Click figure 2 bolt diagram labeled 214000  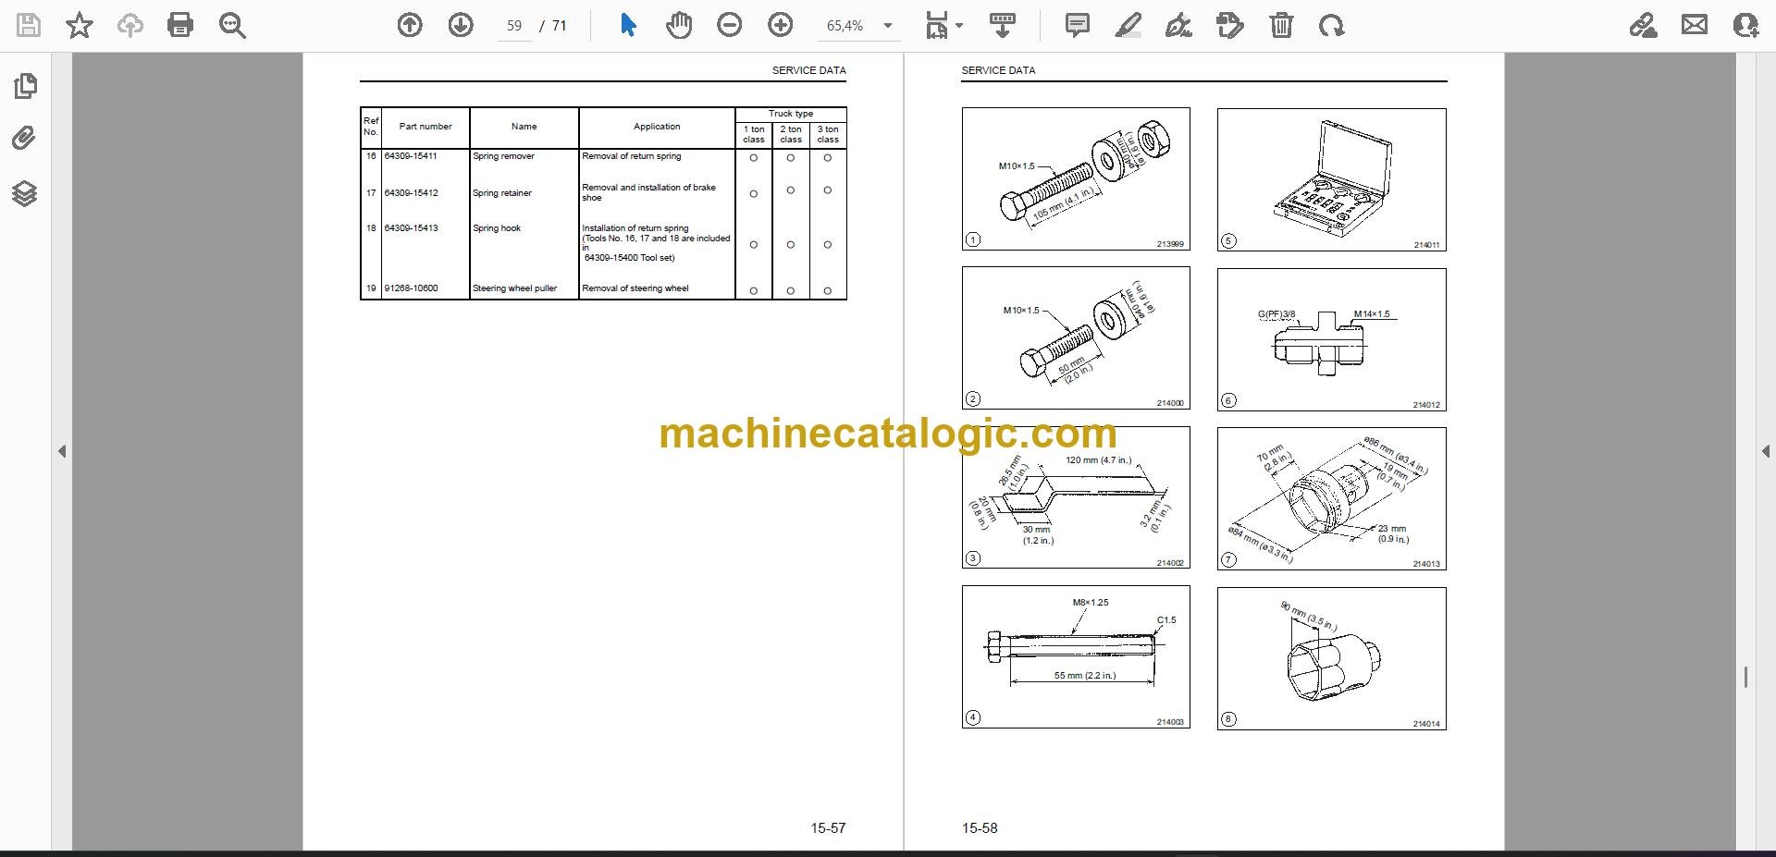click(x=1076, y=337)
